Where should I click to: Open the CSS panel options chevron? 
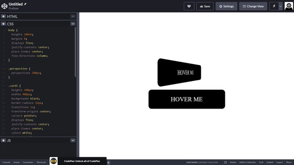73,24
